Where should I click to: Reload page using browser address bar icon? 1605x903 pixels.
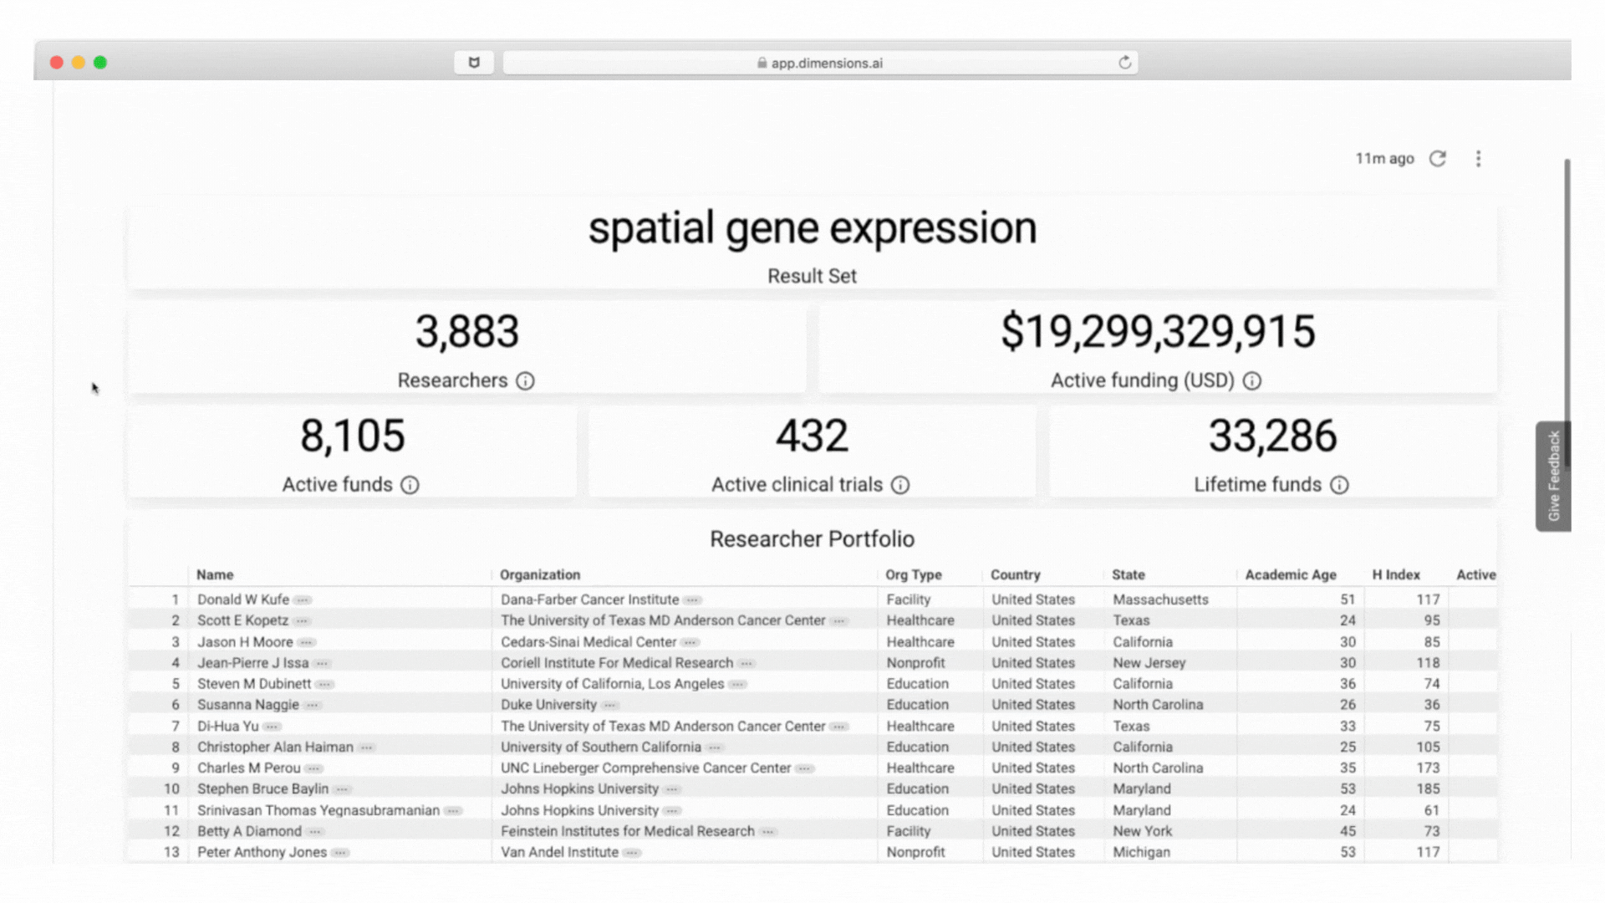(x=1124, y=63)
